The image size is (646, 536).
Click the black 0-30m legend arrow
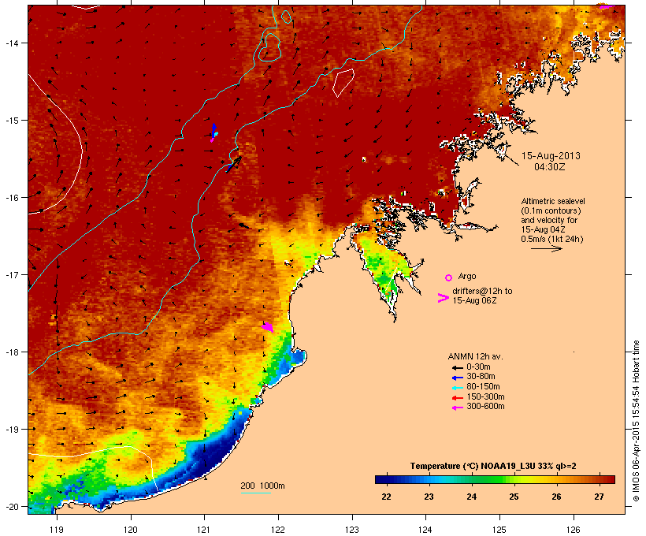tap(457, 367)
